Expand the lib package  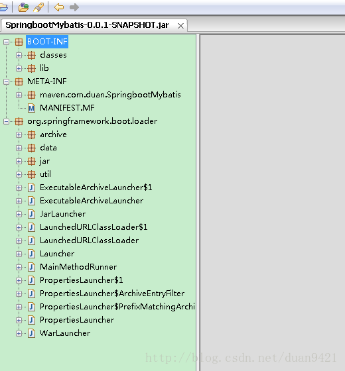click(x=19, y=68)
